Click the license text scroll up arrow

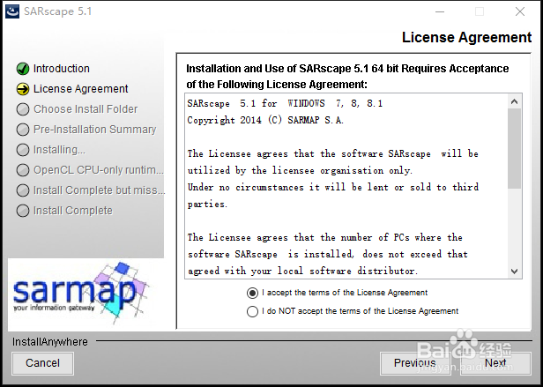pos(514,101)
